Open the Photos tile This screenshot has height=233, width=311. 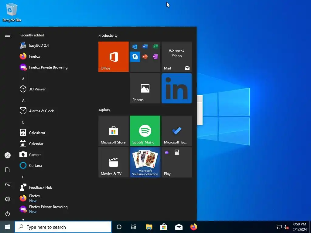(x=145, y=88)
